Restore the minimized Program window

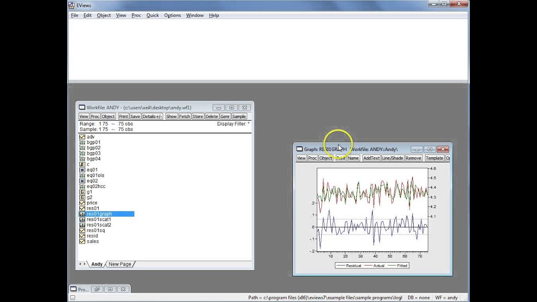(97, 289)
